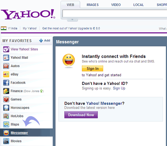The image size is (167, 146).
Task: Click "Don't have a Yahoo! ID?" text
Action: [x=105, y=84]
